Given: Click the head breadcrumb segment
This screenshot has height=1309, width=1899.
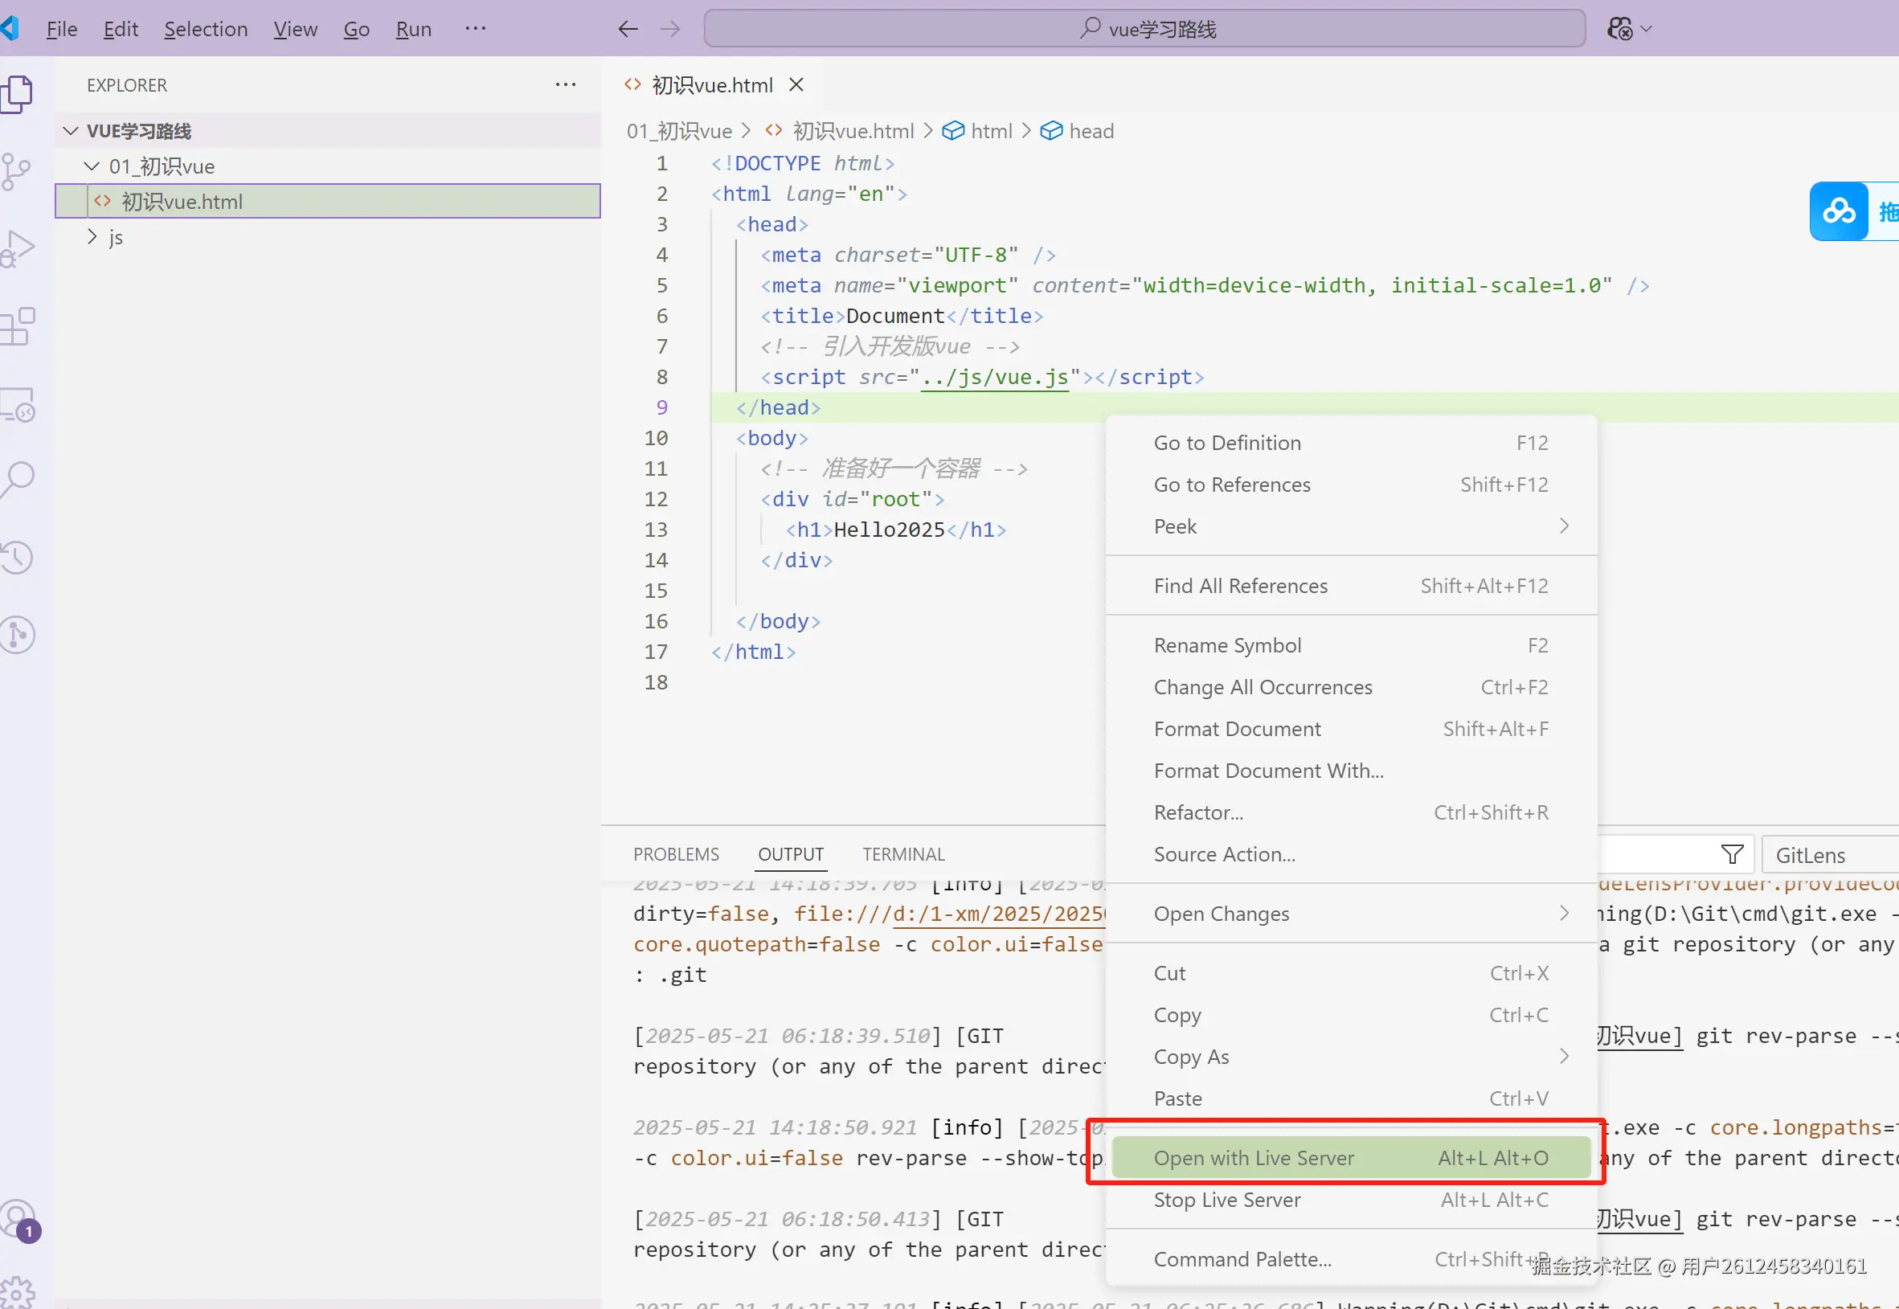Looking at the screenshot, I should (x=1077, y=131).
